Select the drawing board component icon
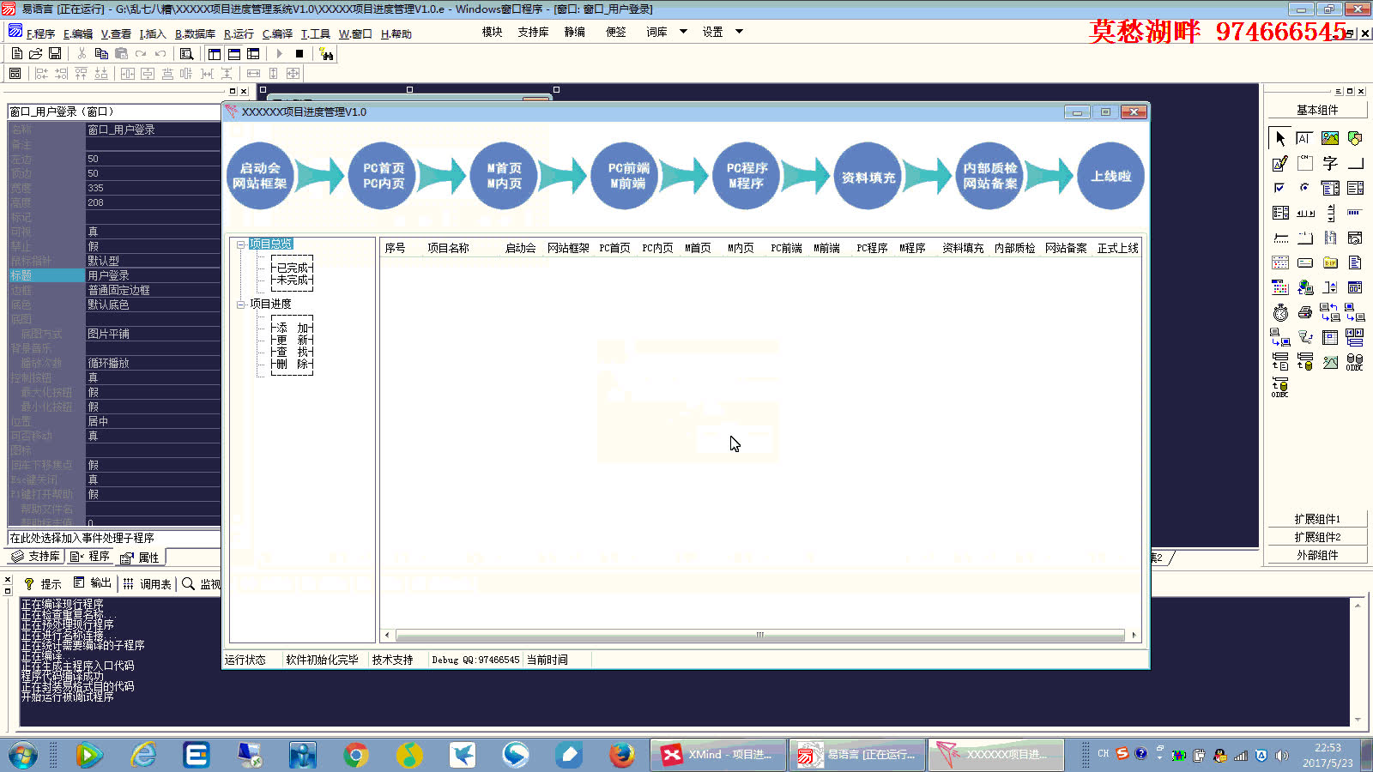This screenshot has height=772, width=1373. [x=1280, y=163]
